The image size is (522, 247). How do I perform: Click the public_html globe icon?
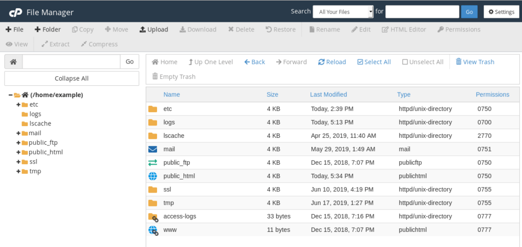153,176
